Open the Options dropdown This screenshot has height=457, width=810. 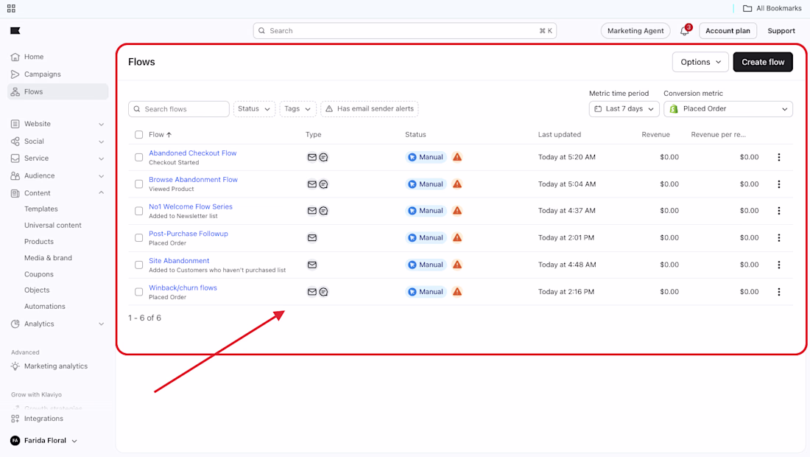point(700,62)
